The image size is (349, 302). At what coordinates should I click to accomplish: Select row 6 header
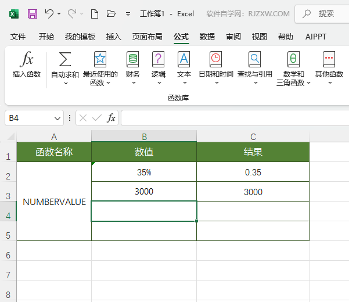click(8, 251)
